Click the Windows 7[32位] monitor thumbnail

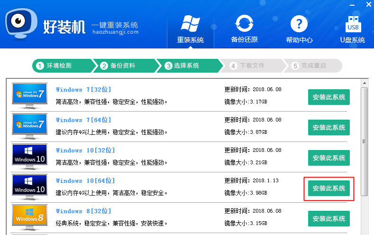(29, 96)
